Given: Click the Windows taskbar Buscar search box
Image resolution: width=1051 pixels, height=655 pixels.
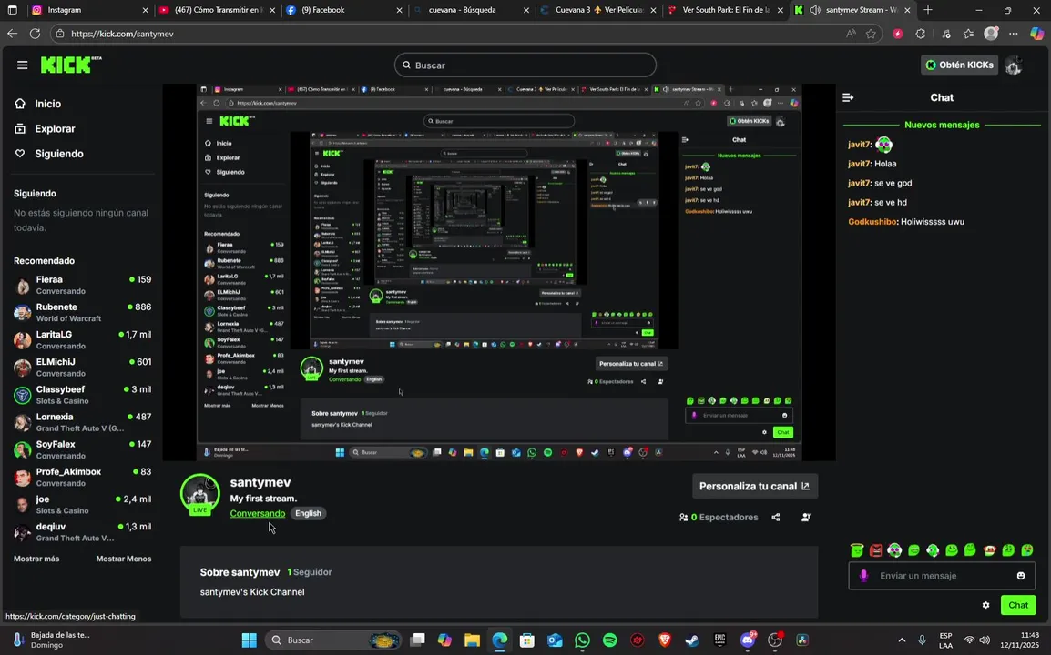Looking at the screenshot, I should (x=332, y=640).
